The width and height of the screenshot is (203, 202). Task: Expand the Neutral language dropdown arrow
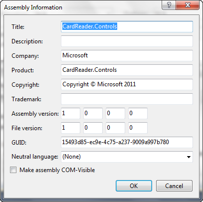point(189,157)
